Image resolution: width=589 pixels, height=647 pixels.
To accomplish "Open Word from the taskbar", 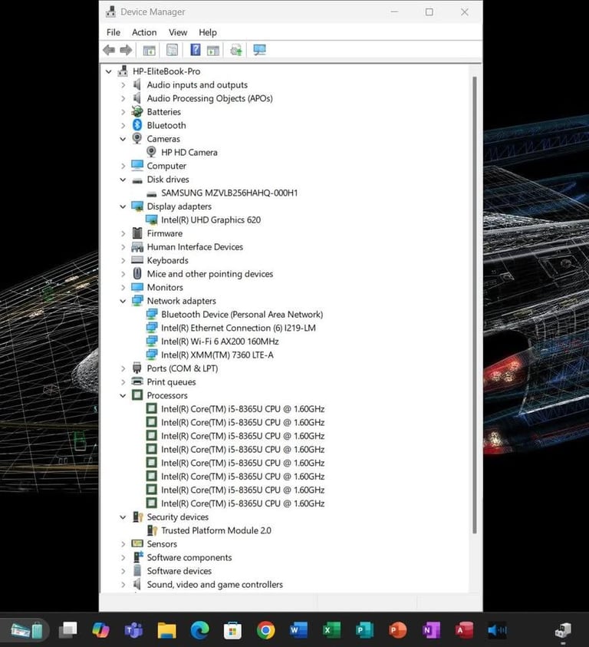I will click(298, 630).
